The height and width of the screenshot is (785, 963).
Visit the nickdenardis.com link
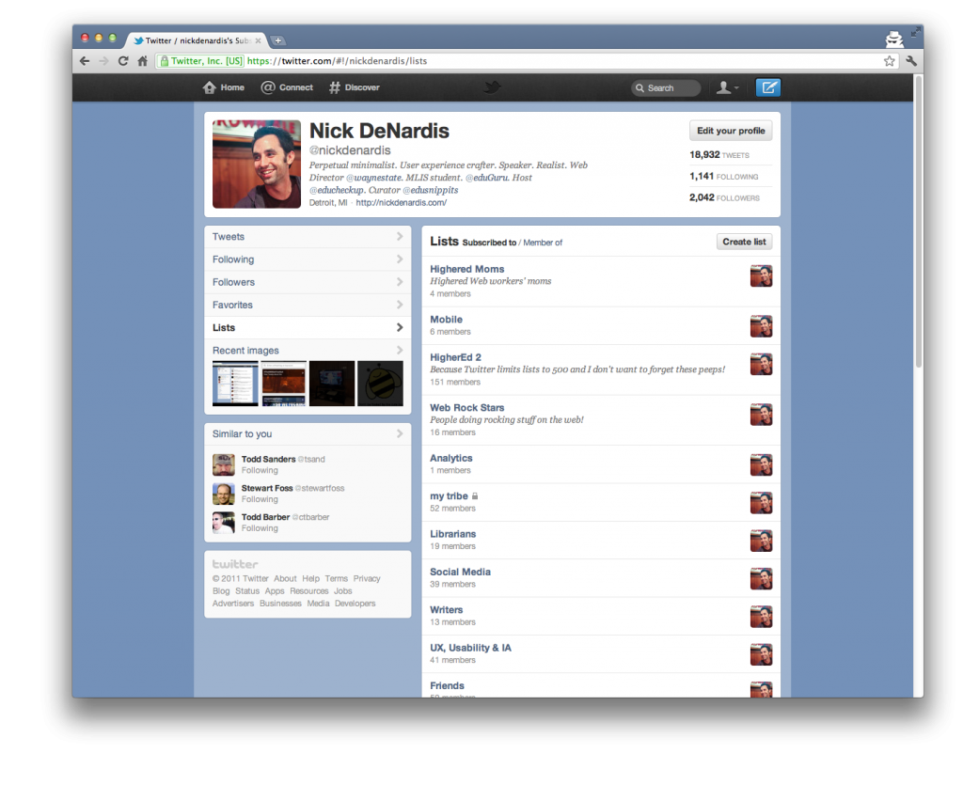click(401, 202)
